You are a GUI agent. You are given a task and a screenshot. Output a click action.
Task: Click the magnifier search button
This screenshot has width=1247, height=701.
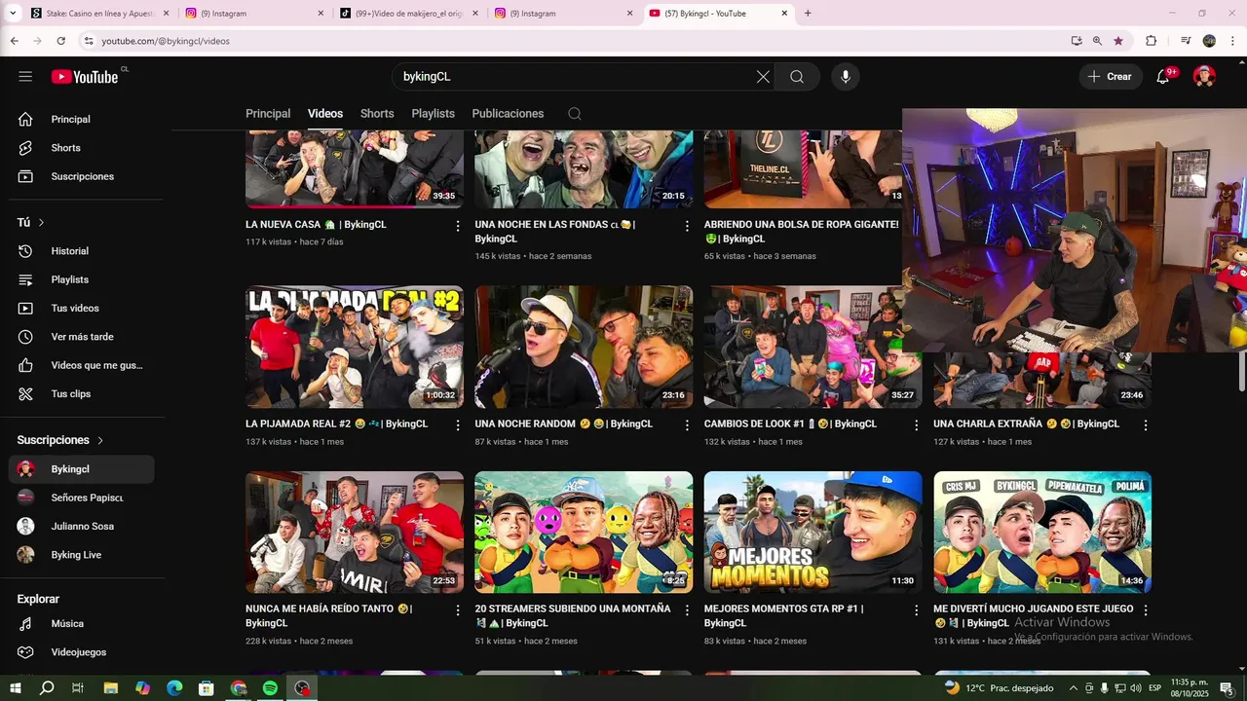[x=797, y=77]
